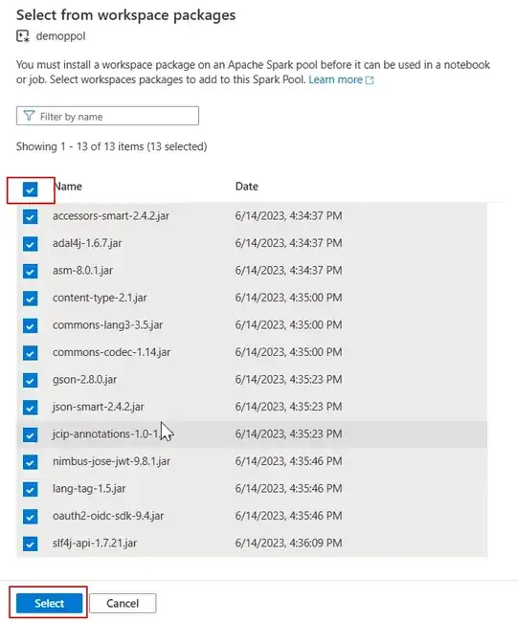Deselect asm-8.0.1.jar package checkbox
Viewport: 517px width, 622px height.
click(x=30, y=271)
